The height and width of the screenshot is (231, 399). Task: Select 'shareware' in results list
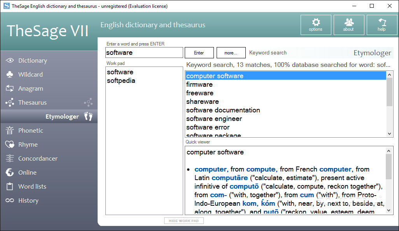point(203,101)
